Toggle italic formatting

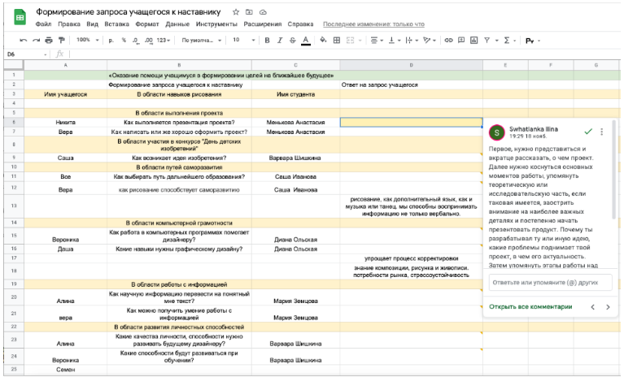pos(279,40)
